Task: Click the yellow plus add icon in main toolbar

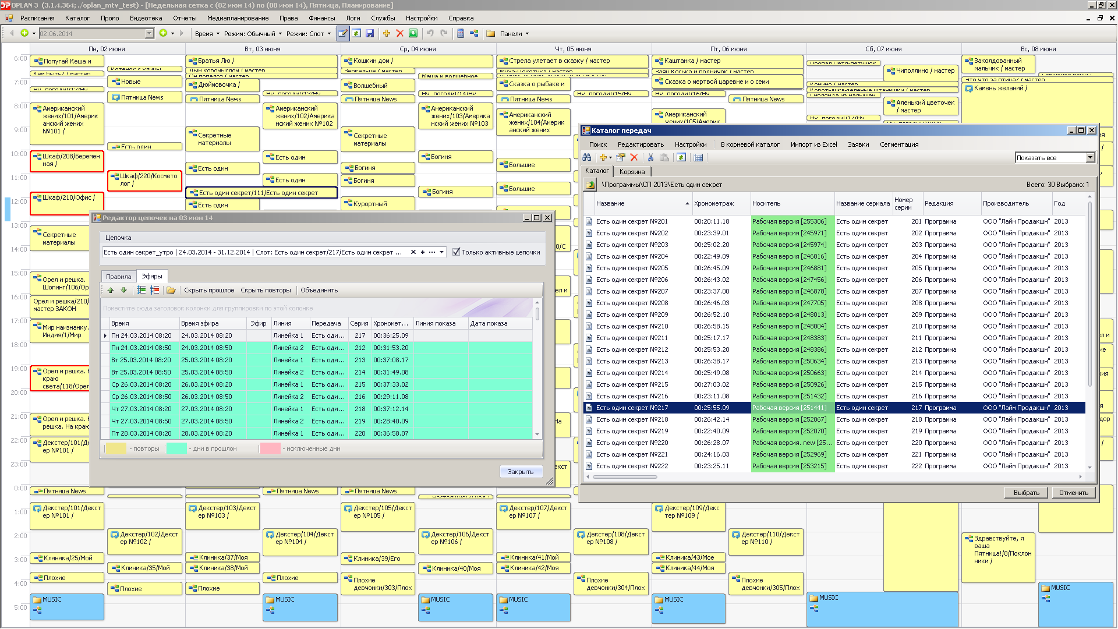Action: (x=386, y=34)
